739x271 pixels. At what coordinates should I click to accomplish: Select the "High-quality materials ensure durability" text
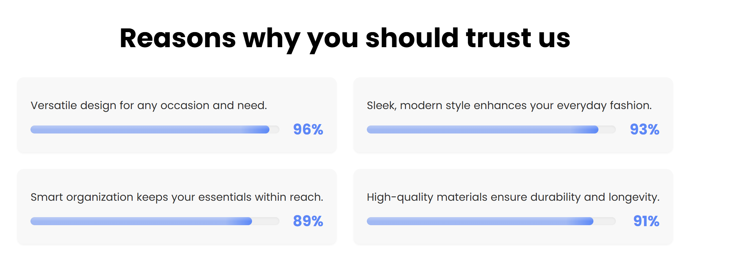coord(513,197)
